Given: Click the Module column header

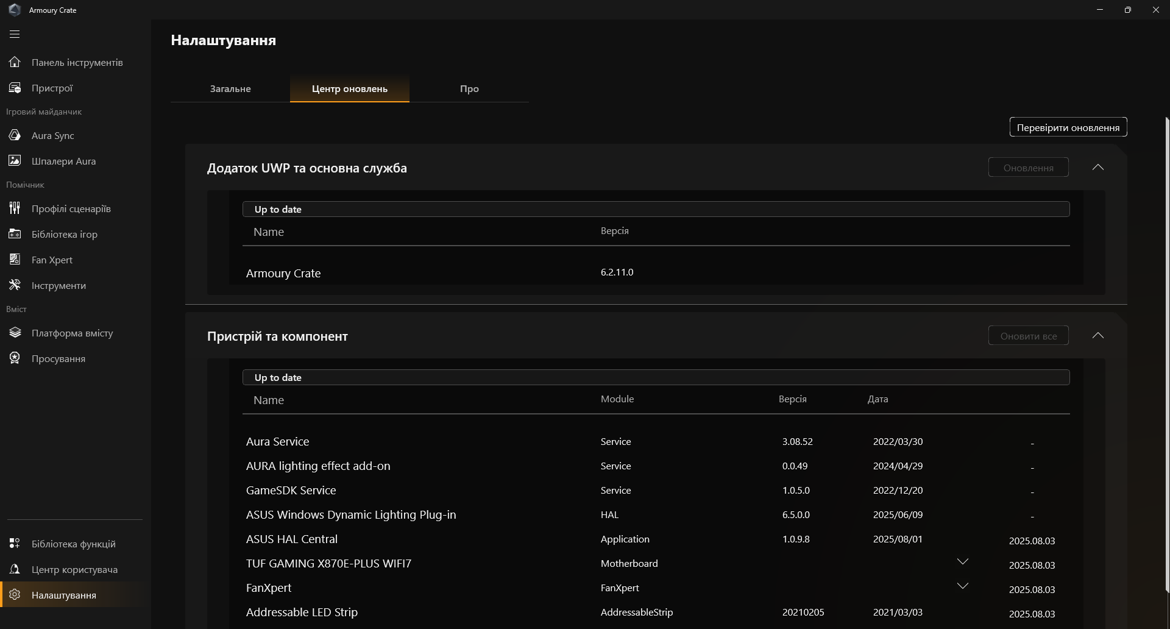Looking at the screenshot, I should (617, 399).
